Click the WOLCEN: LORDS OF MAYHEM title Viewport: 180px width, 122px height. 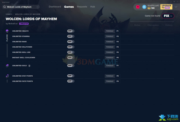[31, 19]
